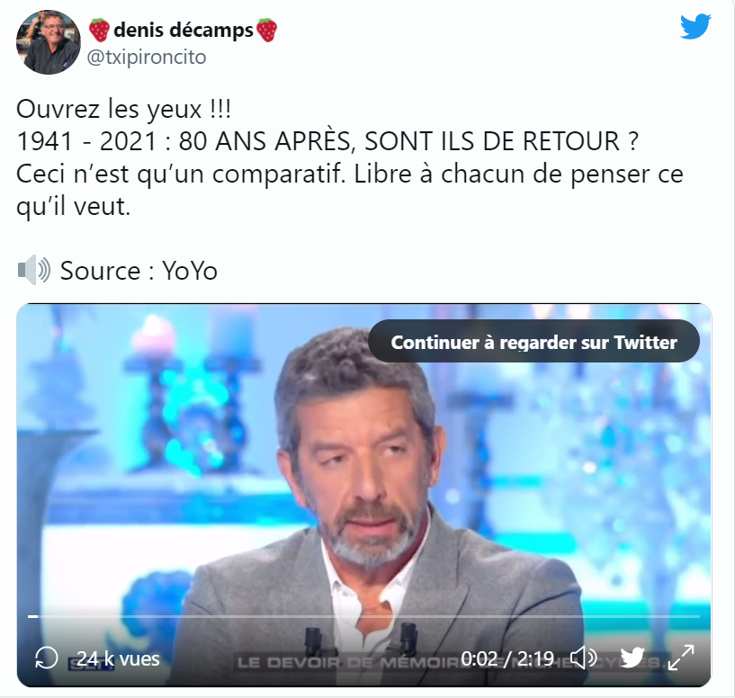Open denis décamps profile picture
The height and width of the screenshot is (698, 735).
click(x=49, y=42)
